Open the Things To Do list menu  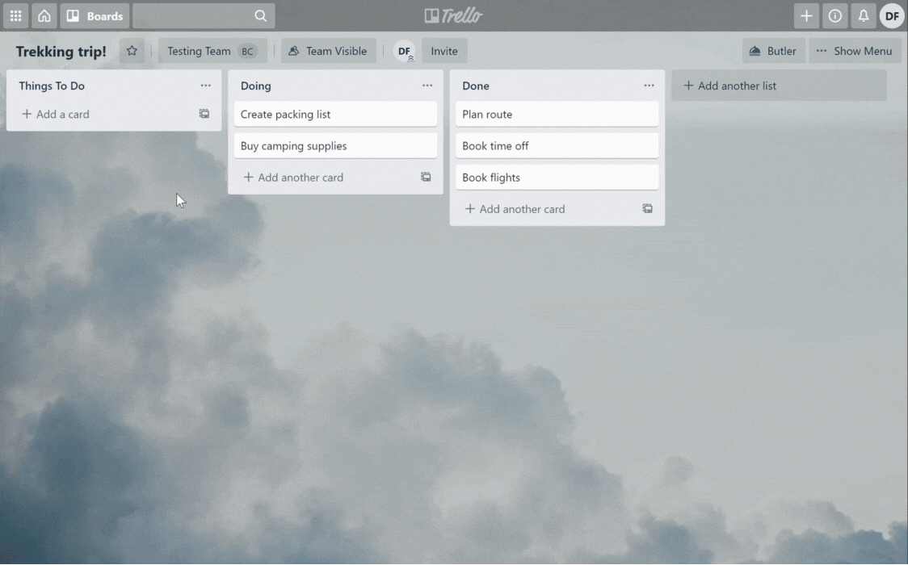pyautogui.click(x=205, y=86)
